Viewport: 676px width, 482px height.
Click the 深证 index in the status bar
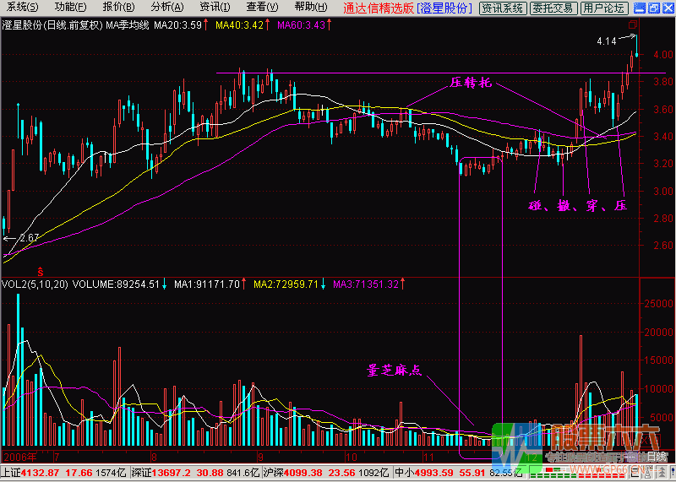[x=134, y=473]
